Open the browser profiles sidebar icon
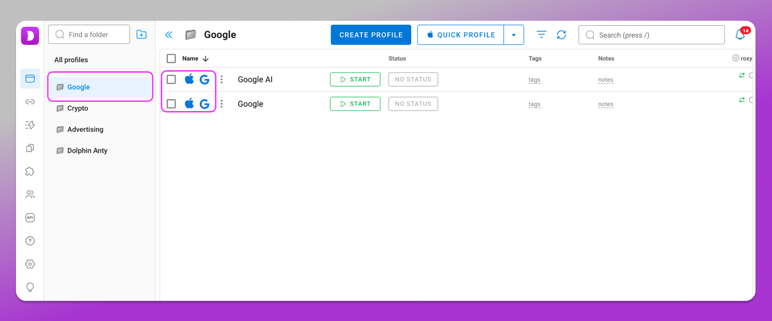The image size is (772, 321). [x=30, y=79]
